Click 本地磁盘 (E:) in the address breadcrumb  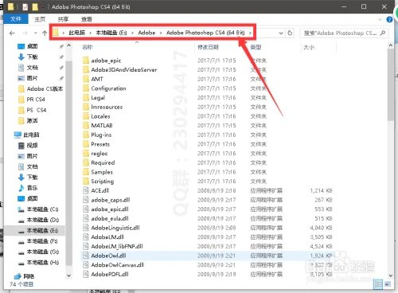111,33
